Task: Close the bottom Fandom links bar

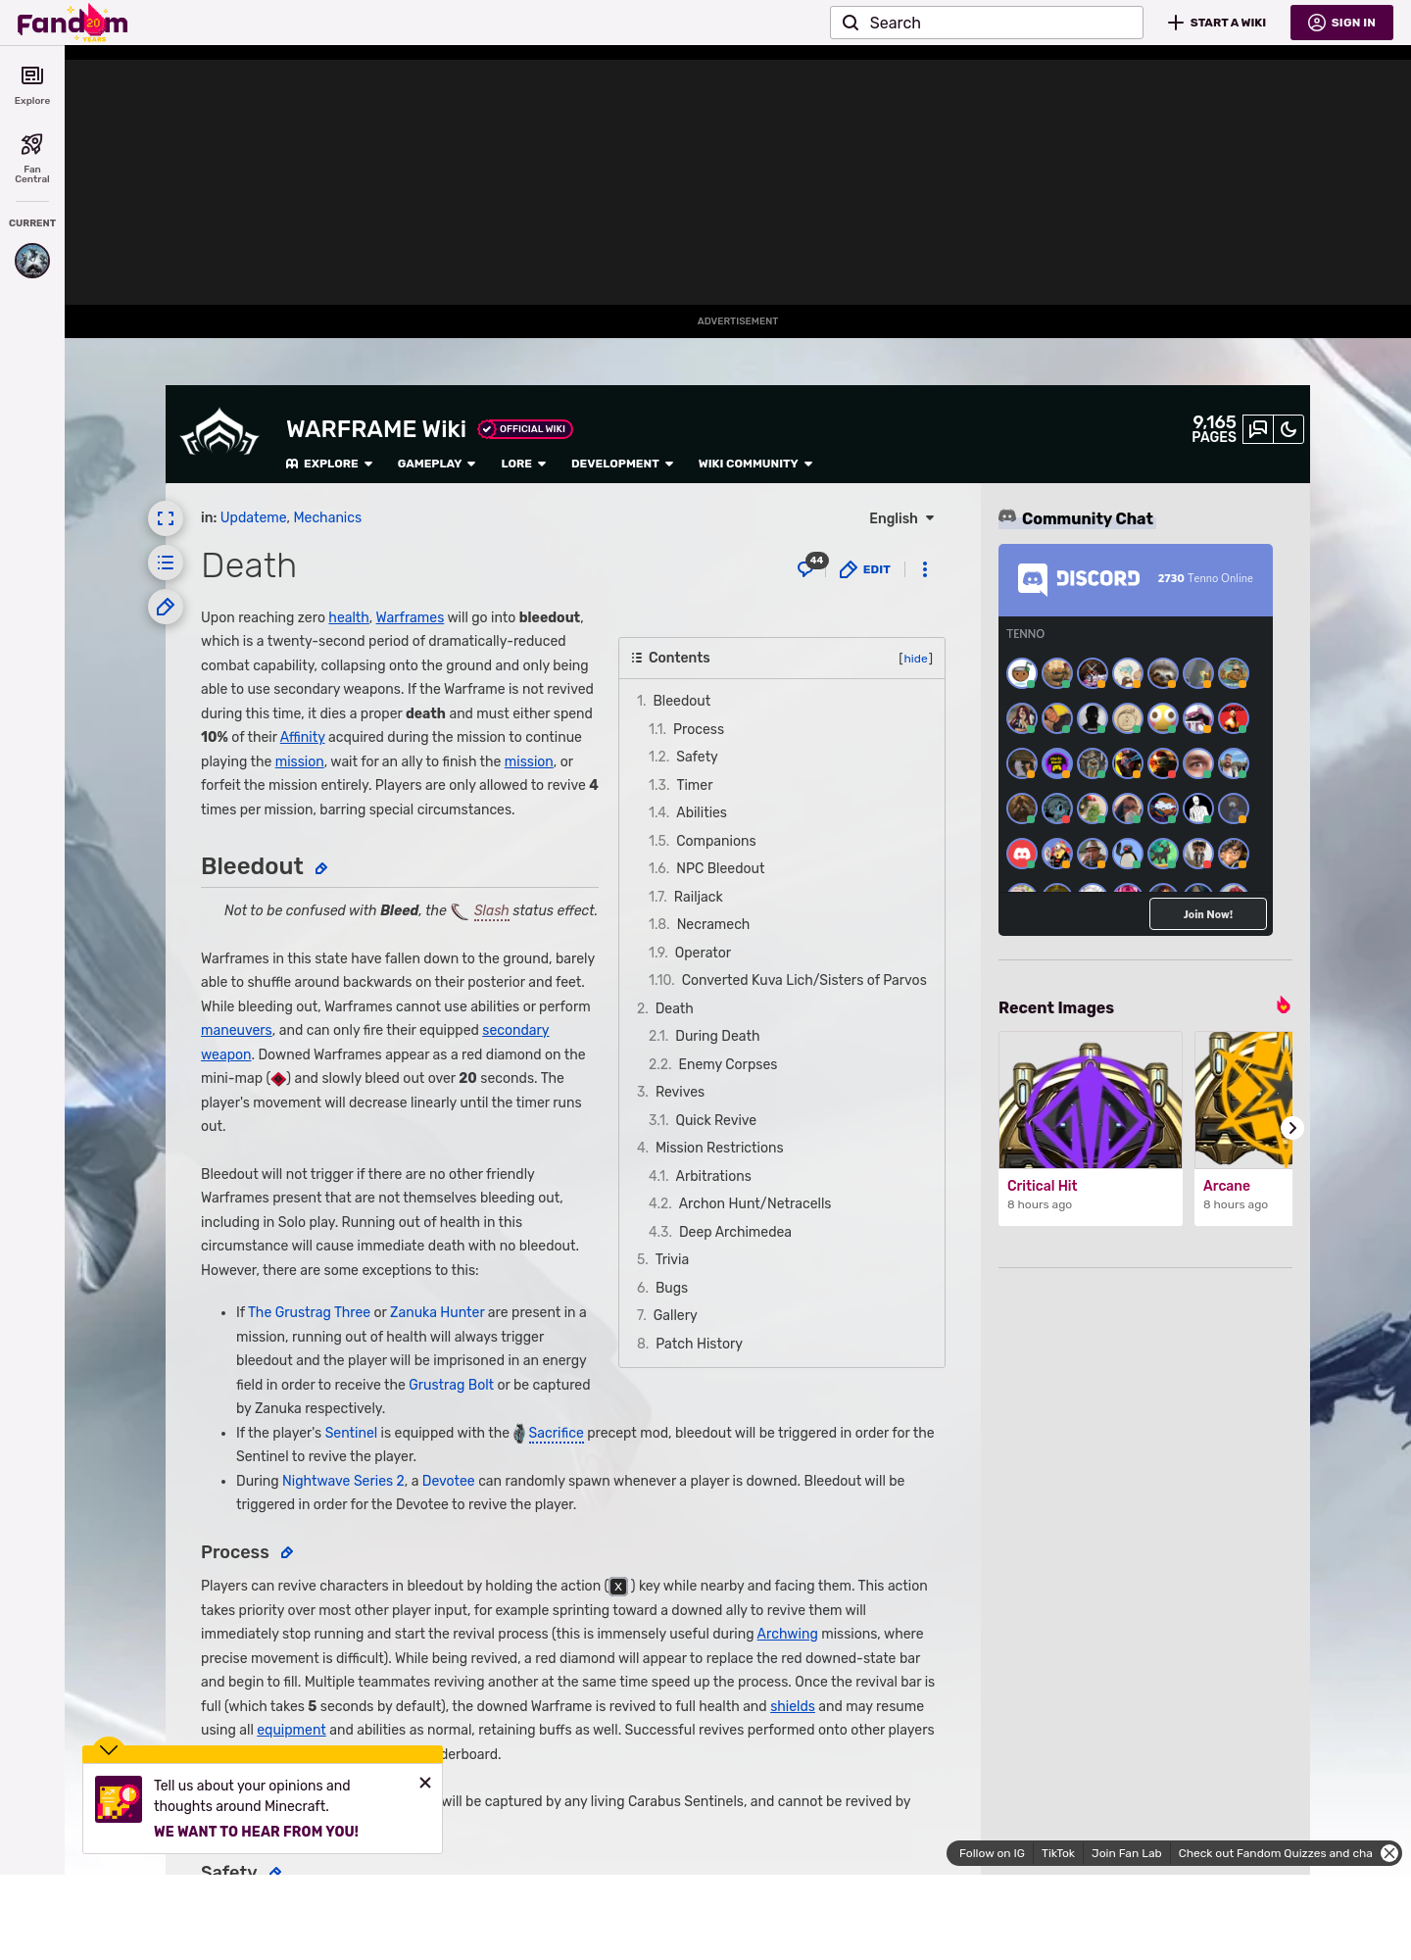Action: point(1389,1853)
